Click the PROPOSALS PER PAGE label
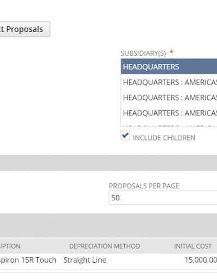The image size is (217, 280). (144, 186)
